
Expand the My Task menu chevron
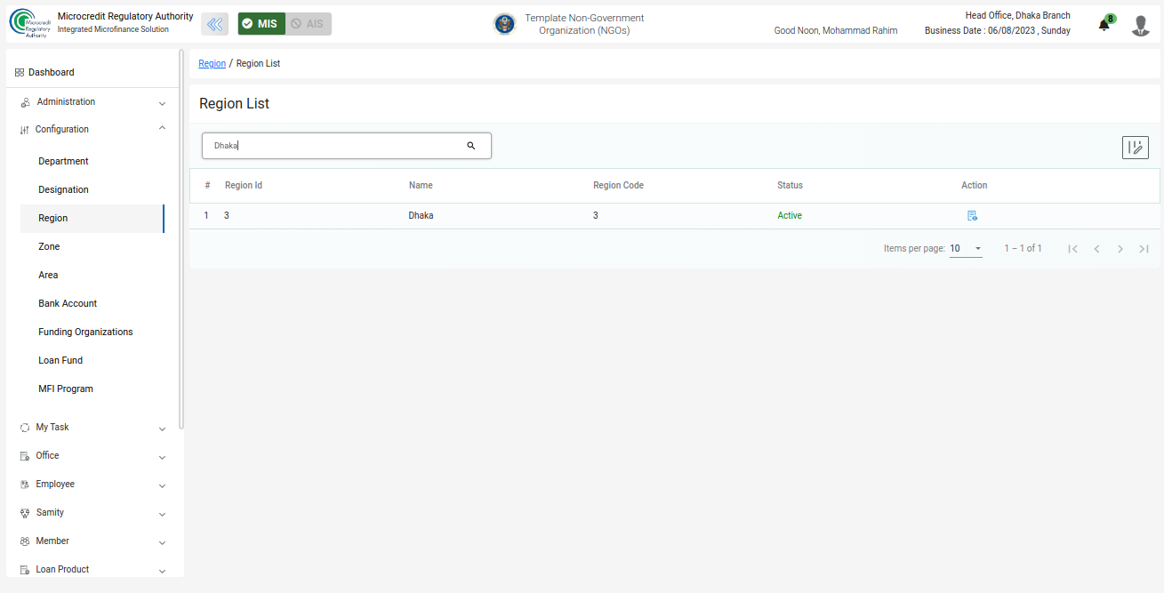(x=162, y=429)
